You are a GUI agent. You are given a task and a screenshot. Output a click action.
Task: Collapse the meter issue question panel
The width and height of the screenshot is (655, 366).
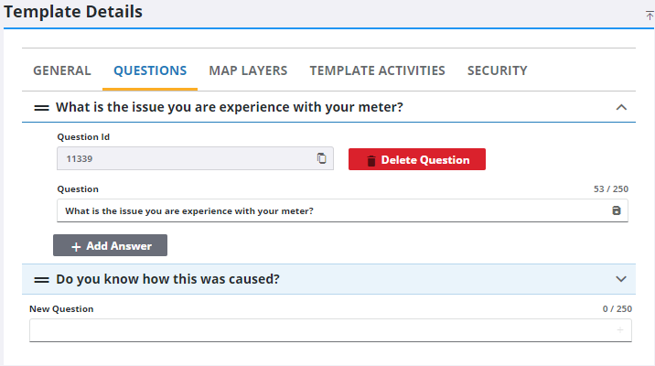pyautogui.click(x=621, y=107)
